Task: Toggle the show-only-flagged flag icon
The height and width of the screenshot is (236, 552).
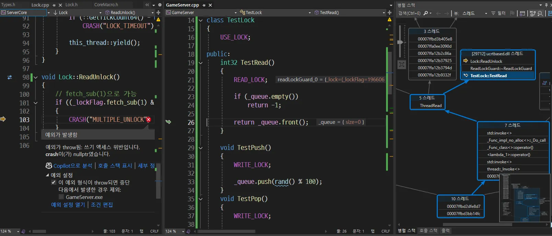Action: point(512,13)
